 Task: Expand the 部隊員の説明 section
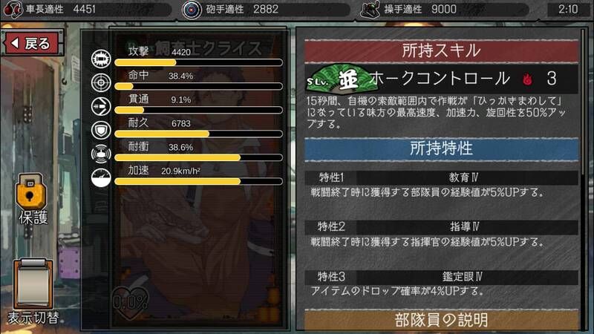coord(441,321)
